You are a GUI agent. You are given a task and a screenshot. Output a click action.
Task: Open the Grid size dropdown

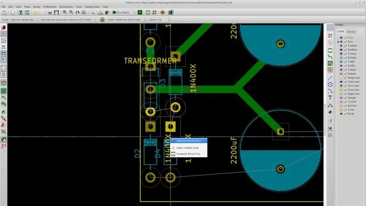click(126, 20)
